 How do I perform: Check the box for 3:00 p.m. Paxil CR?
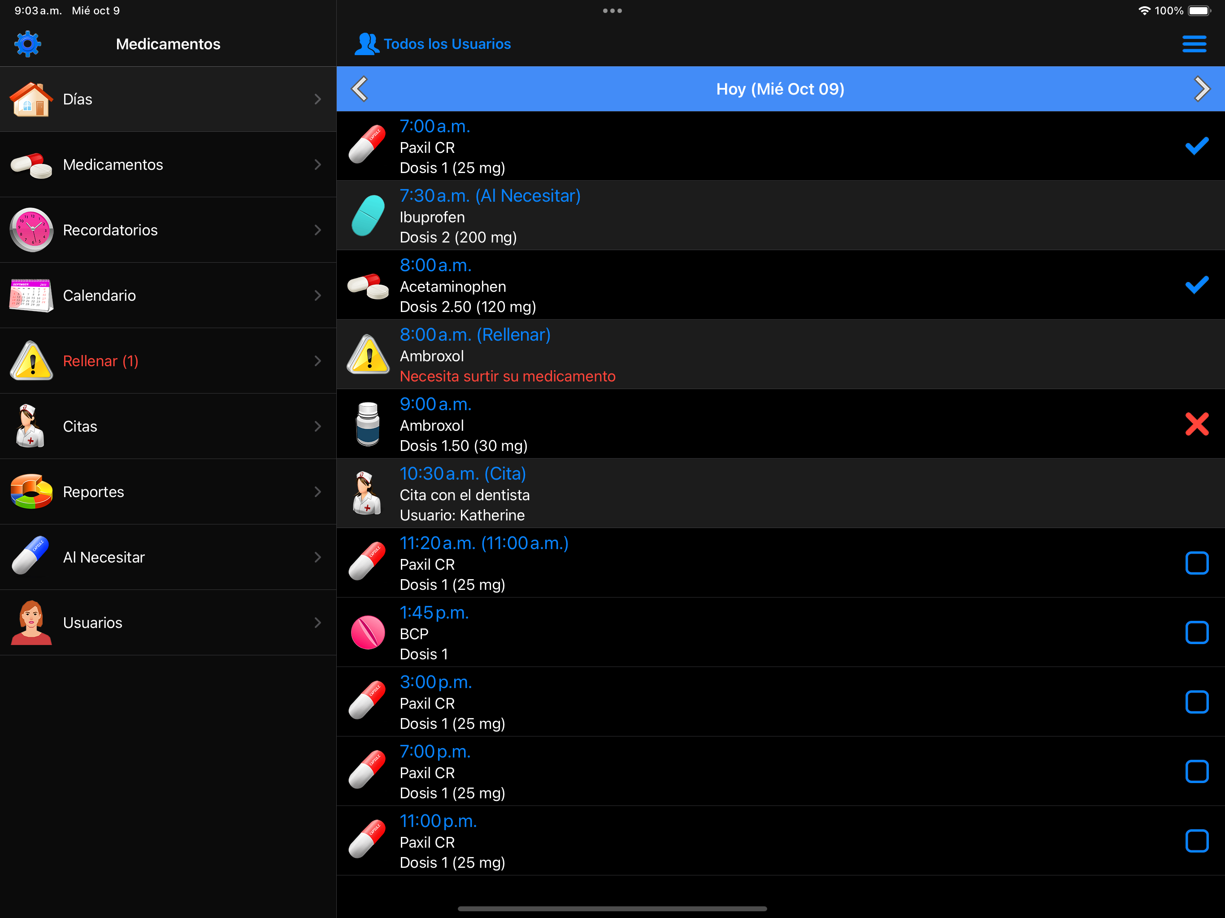point(1197,702)
